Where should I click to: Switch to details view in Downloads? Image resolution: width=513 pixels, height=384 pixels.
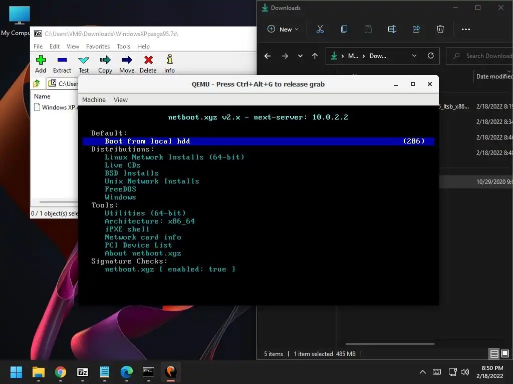click(494, 353)
